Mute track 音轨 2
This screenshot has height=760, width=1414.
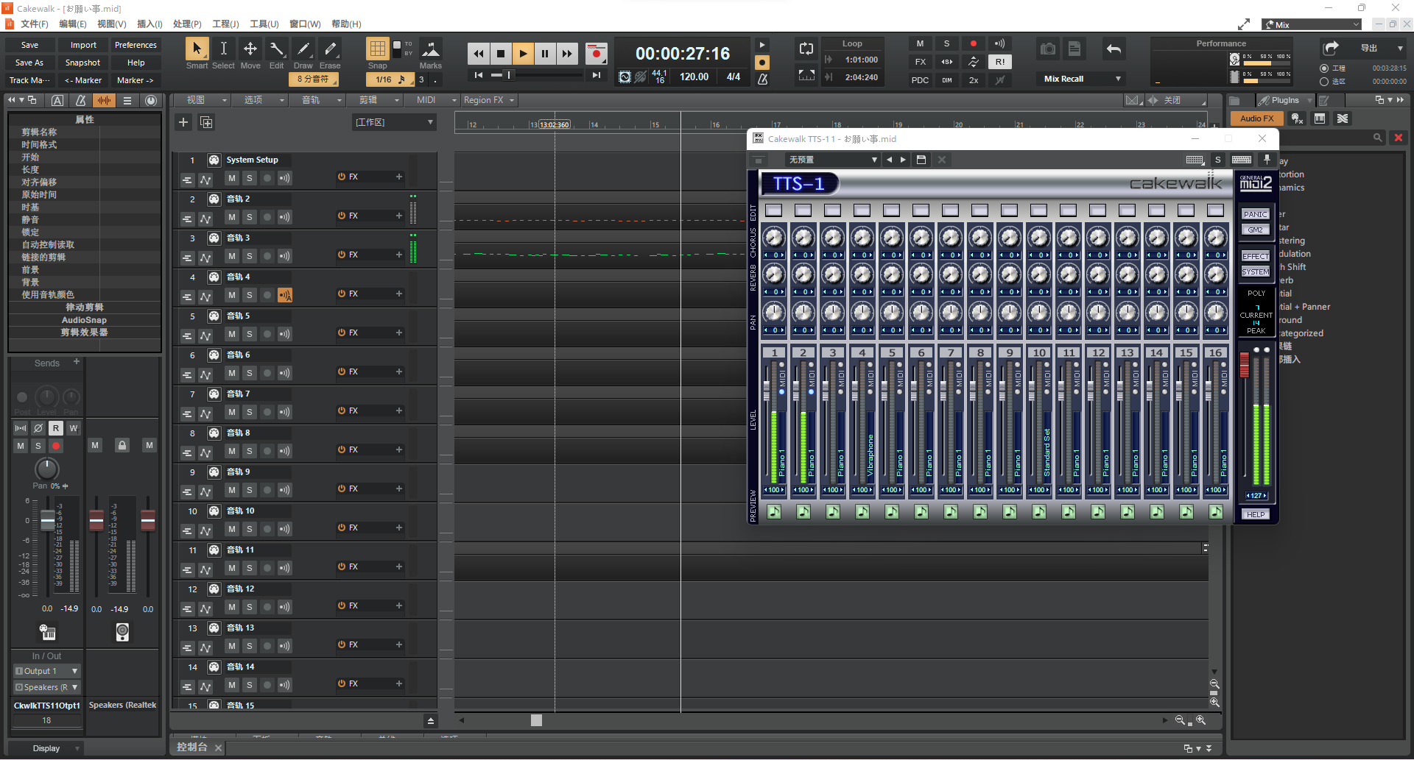(232, 216)
